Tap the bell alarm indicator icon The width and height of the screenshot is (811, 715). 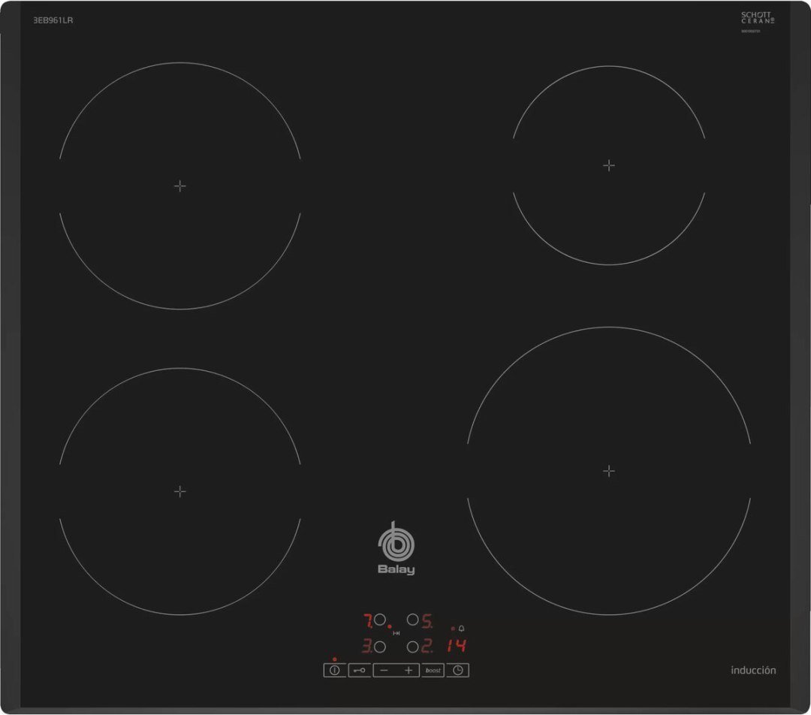point(461,628)
